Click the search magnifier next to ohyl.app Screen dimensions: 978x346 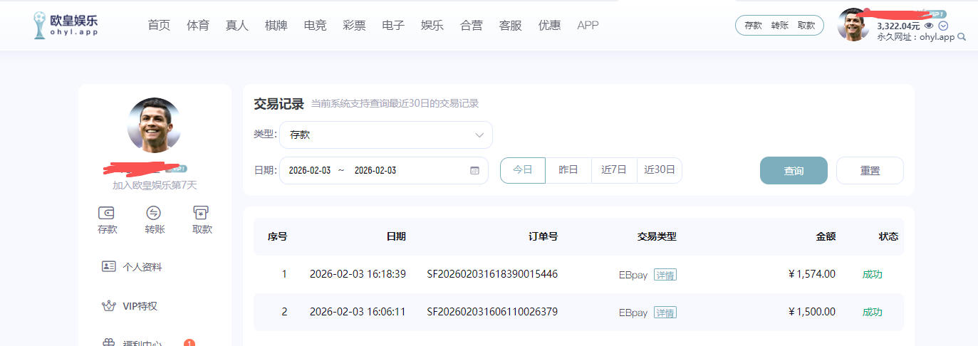point(962,37)
